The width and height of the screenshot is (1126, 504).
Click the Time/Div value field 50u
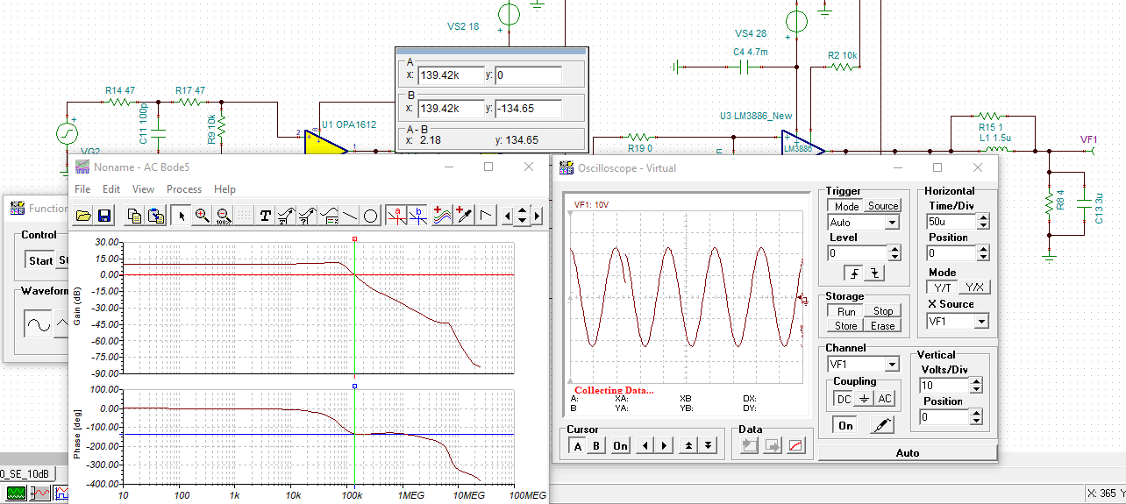951,223
